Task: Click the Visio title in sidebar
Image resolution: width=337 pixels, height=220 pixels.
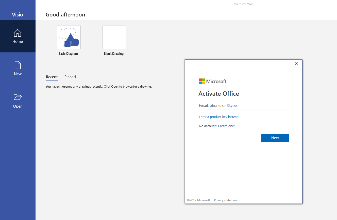Action: (x=18, y=15)
